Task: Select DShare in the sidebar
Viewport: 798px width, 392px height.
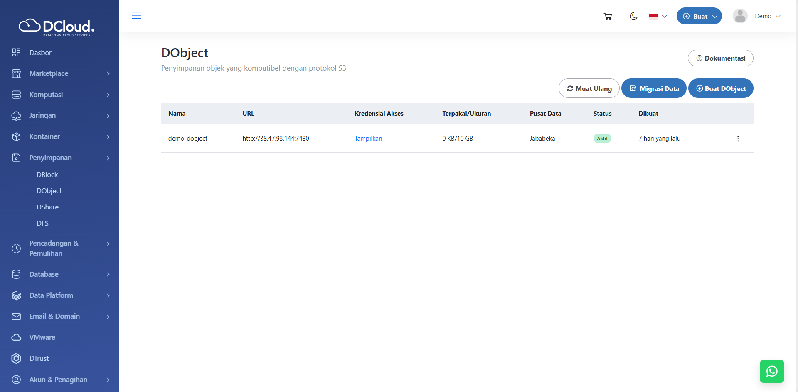Action: click(x=48, y=207)
